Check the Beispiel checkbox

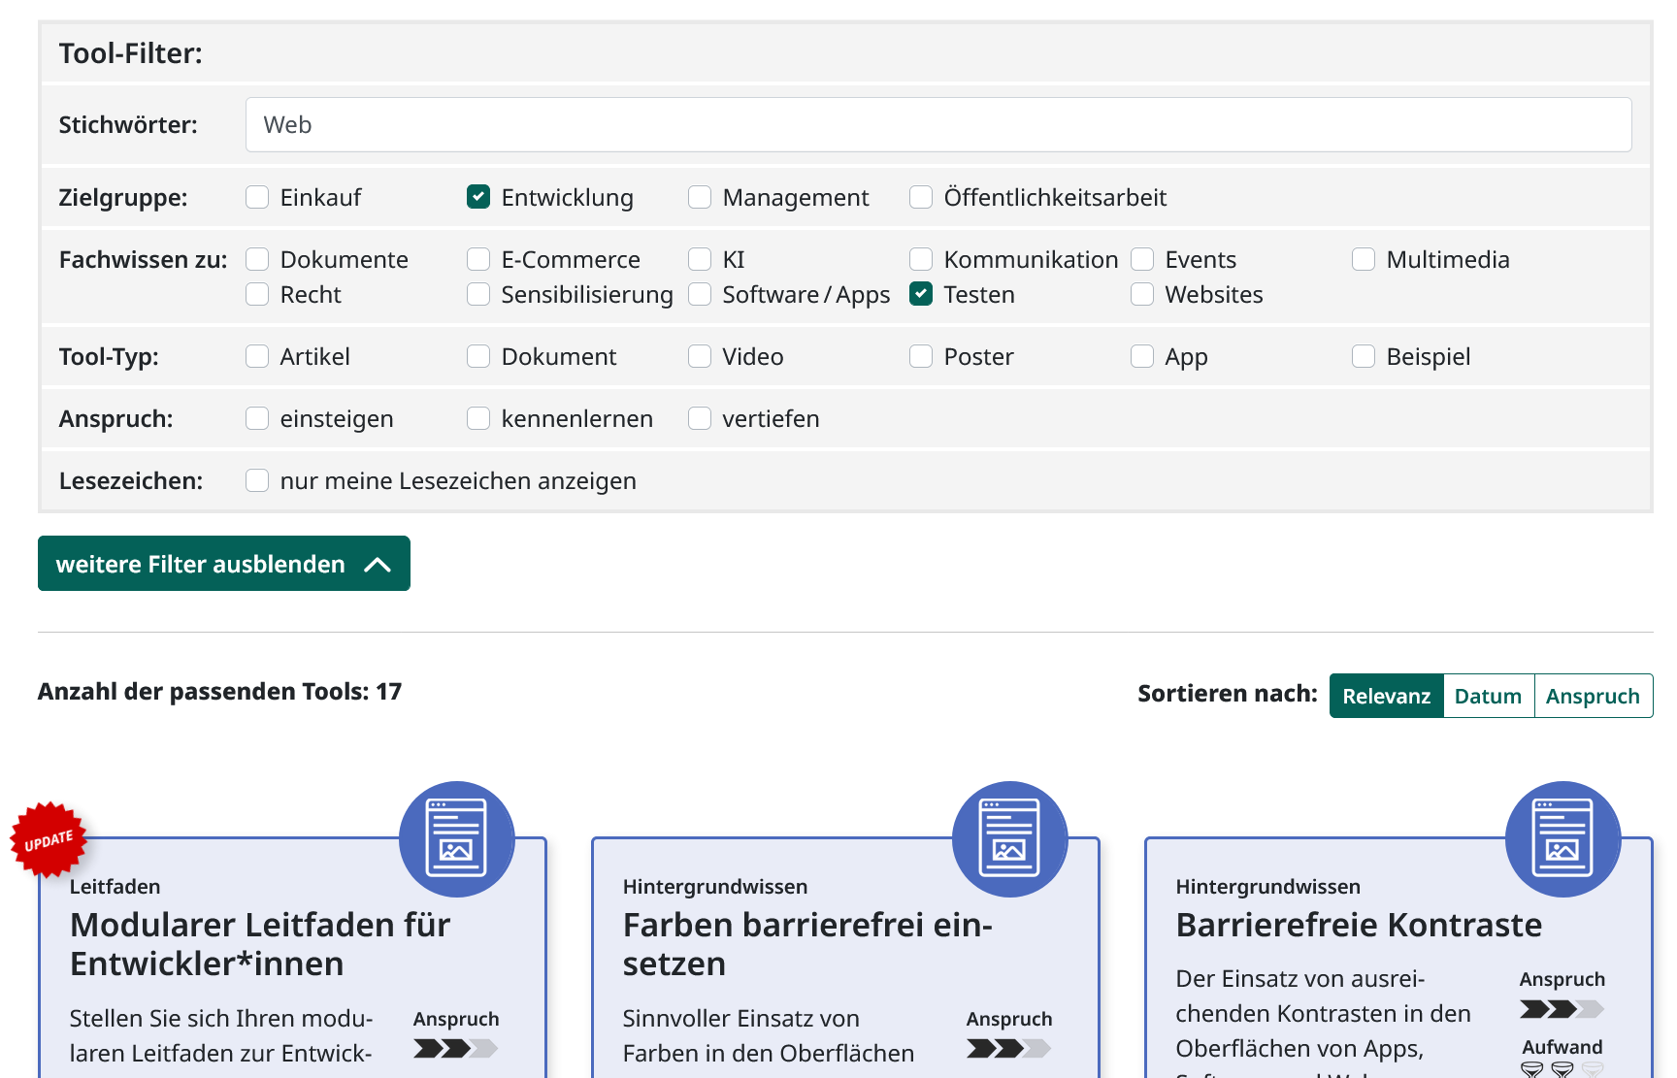(1364, 356)
